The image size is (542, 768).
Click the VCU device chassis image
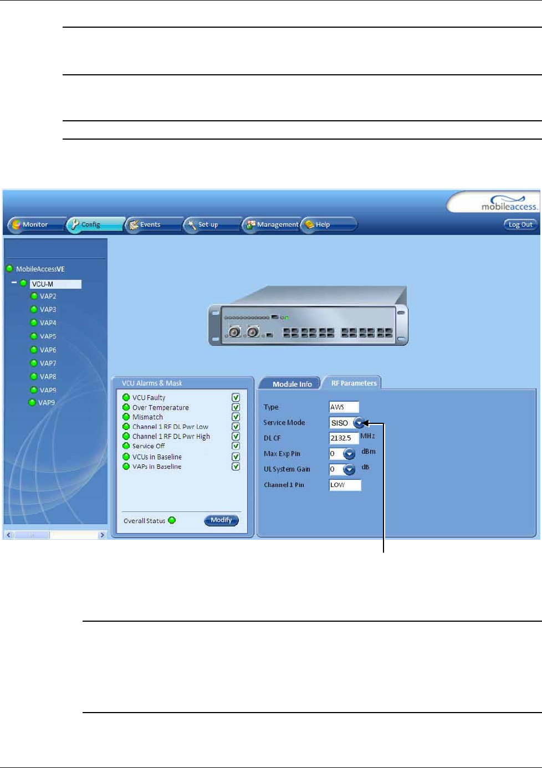(x=308, y=316)
